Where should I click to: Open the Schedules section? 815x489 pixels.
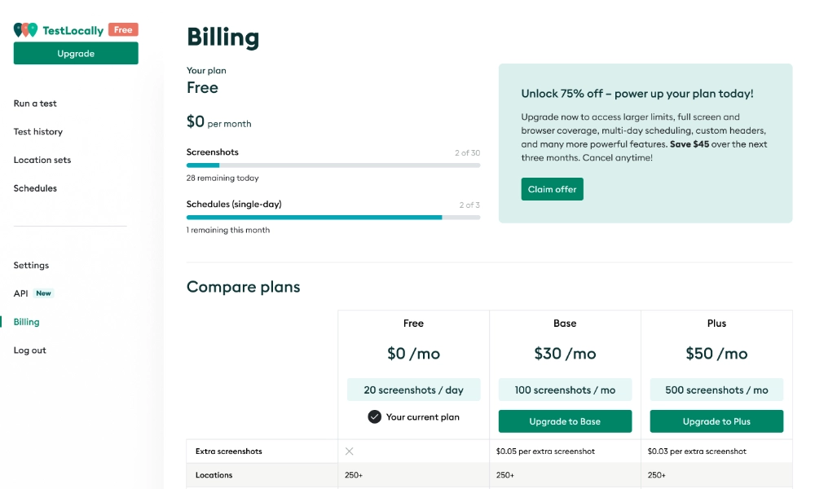point(34,188)
